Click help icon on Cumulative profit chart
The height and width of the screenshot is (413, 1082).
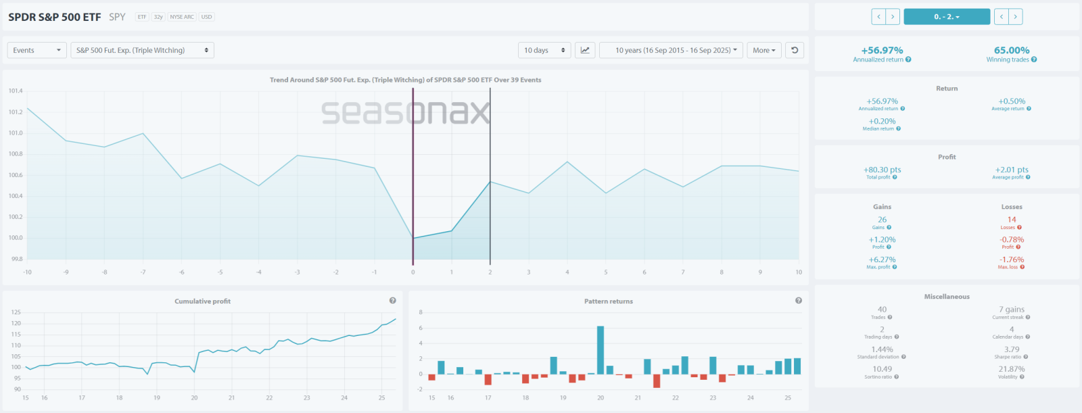click(x=392, y=301)
